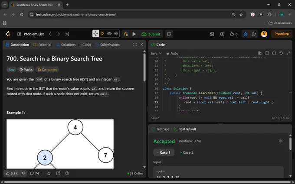Reload the page in browser
This screenshot has height=184, width=295.
pos(22,14)
